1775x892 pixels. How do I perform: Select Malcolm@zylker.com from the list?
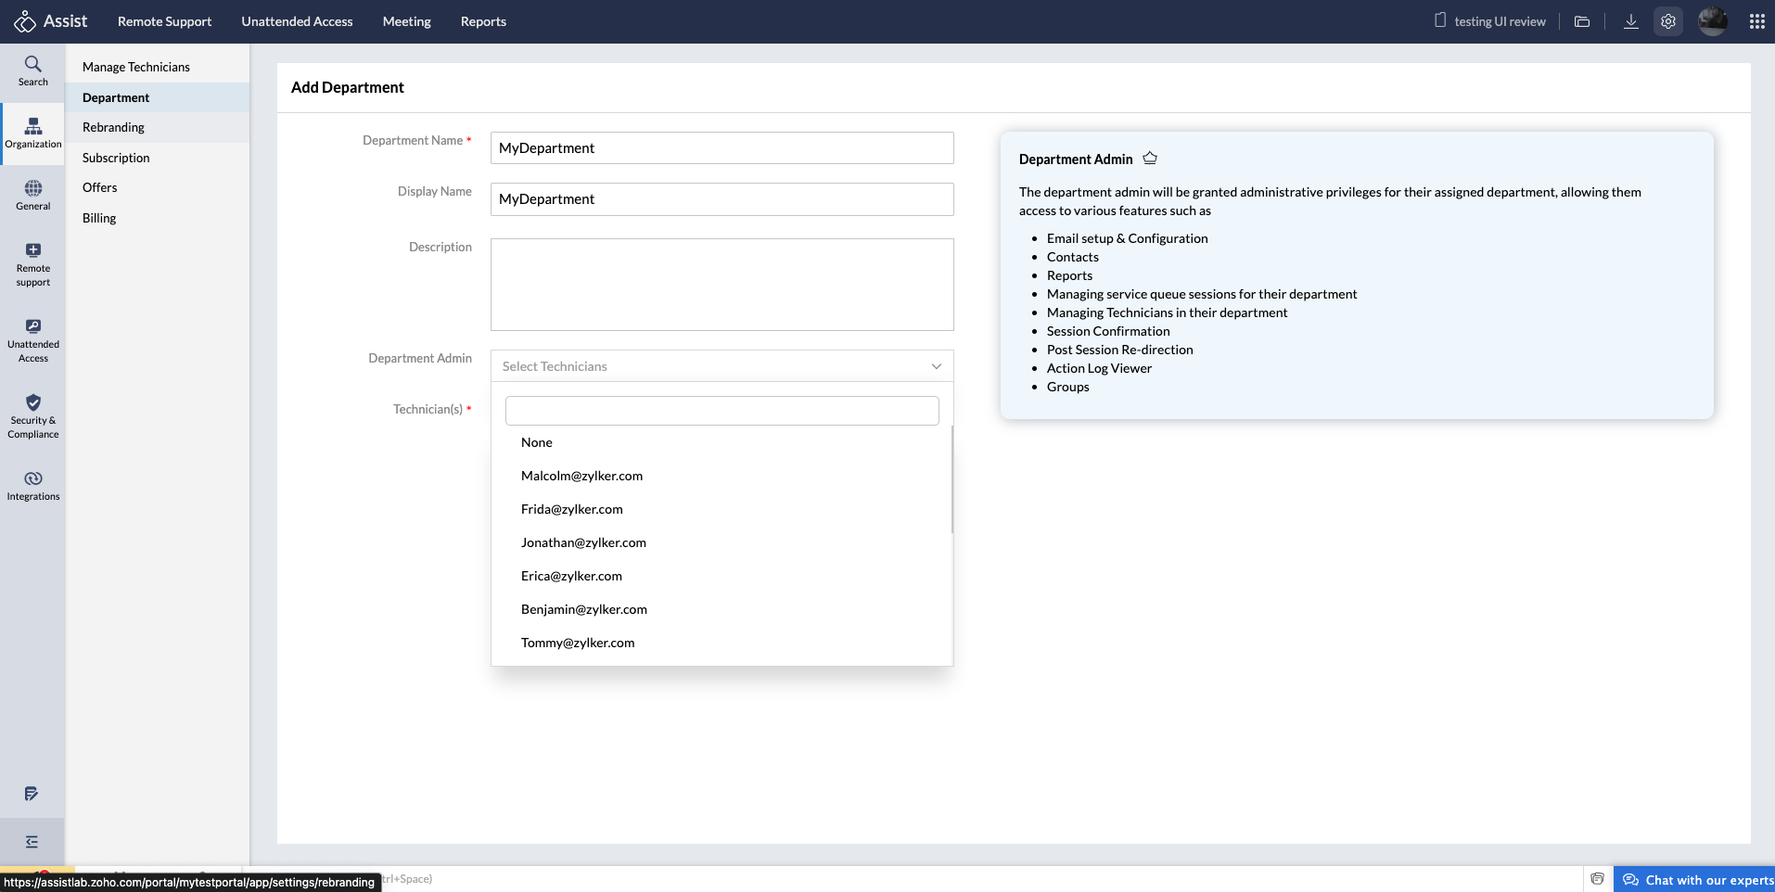pos(581,476)
